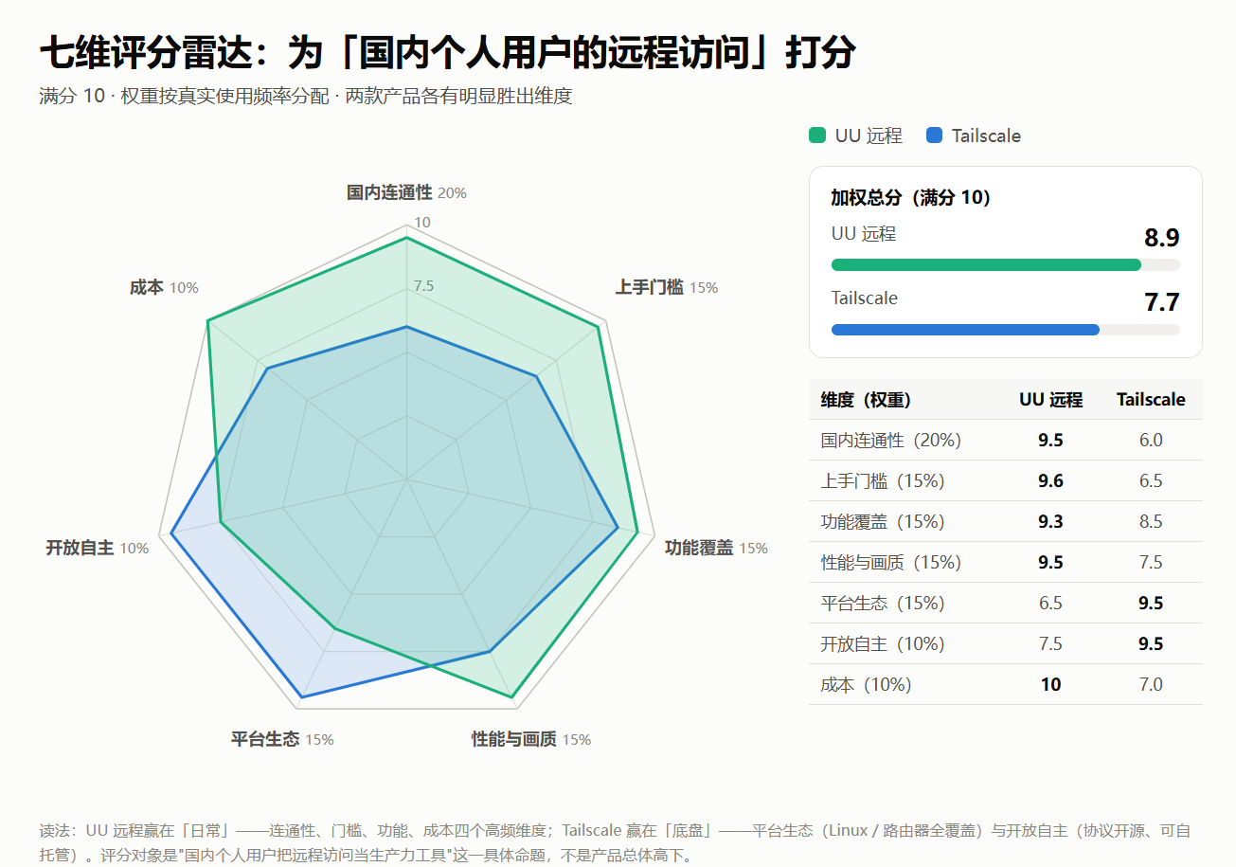Click UU 远程 score 10 in 成本 row

pos(1050,684)
